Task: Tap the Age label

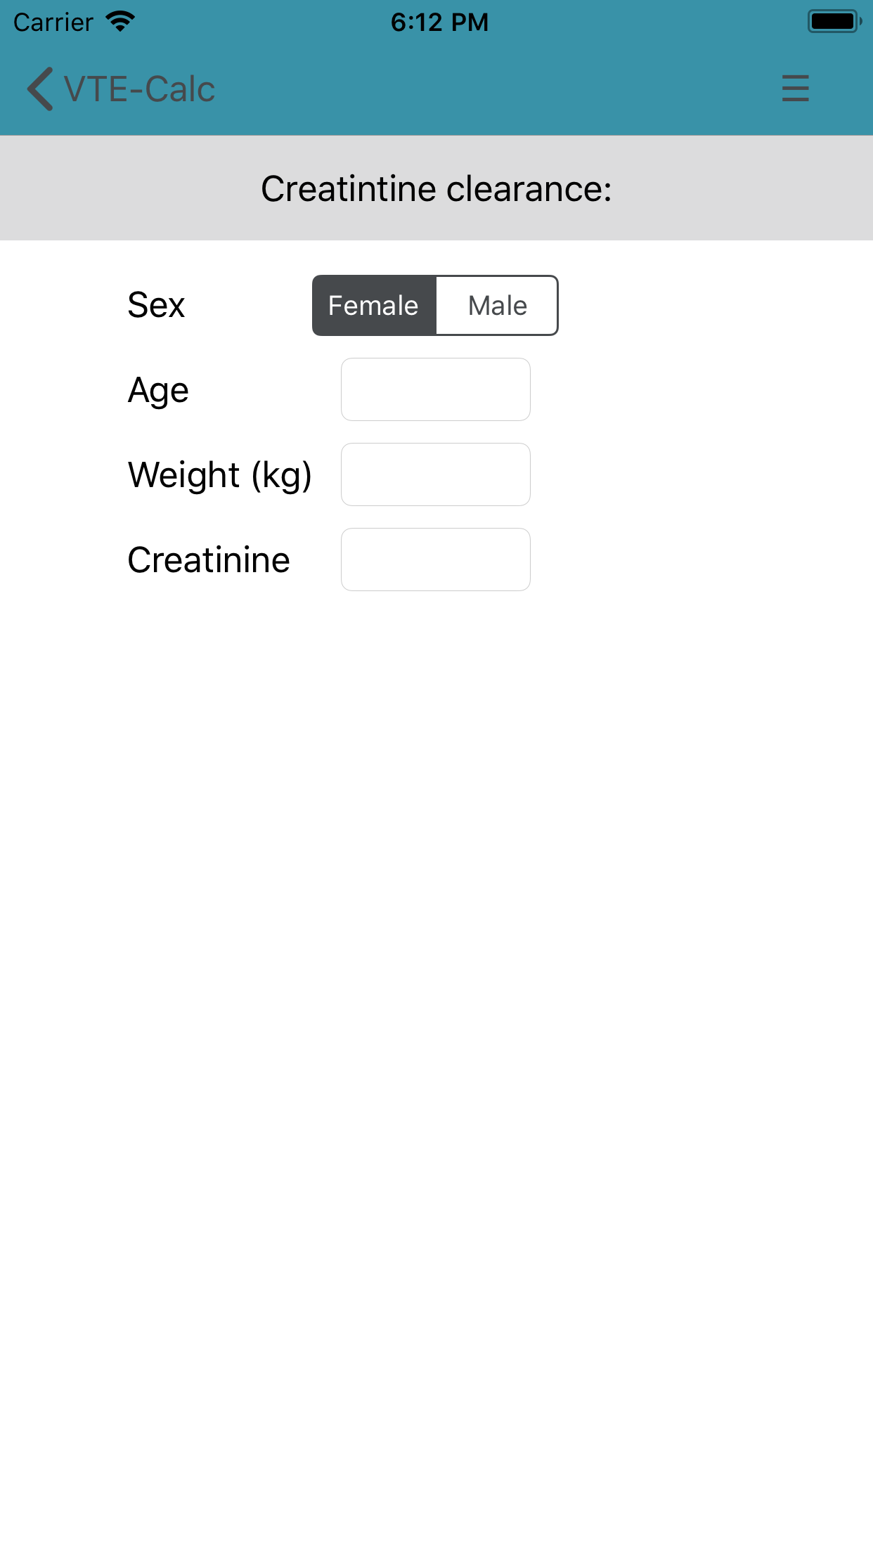Action: (x=158, y=391)
